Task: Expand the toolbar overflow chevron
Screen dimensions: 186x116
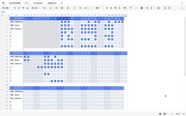Action: click(x=182, y=8)
